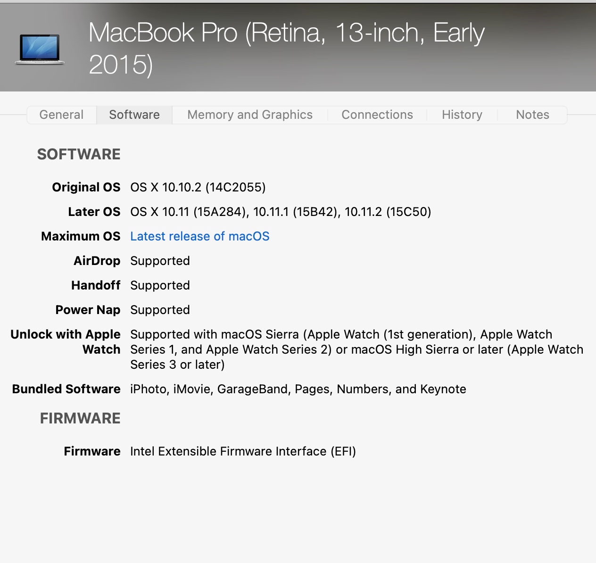Go to the Connections tab
The height and width of the screenshot is (563, 596).
click(377, 115)
